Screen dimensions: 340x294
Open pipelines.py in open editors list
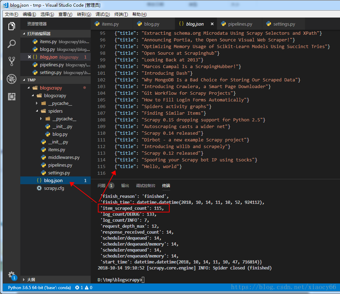coord(56,65)
